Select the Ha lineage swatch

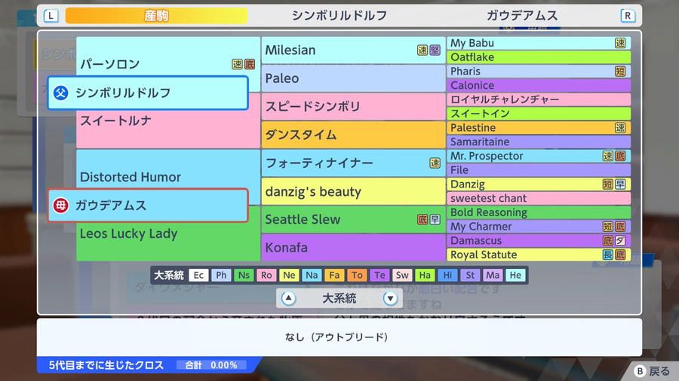(x=425, y=275)
